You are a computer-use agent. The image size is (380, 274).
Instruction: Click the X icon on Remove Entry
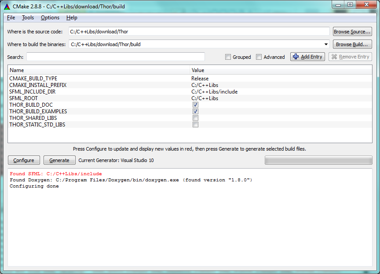(334, 57)
